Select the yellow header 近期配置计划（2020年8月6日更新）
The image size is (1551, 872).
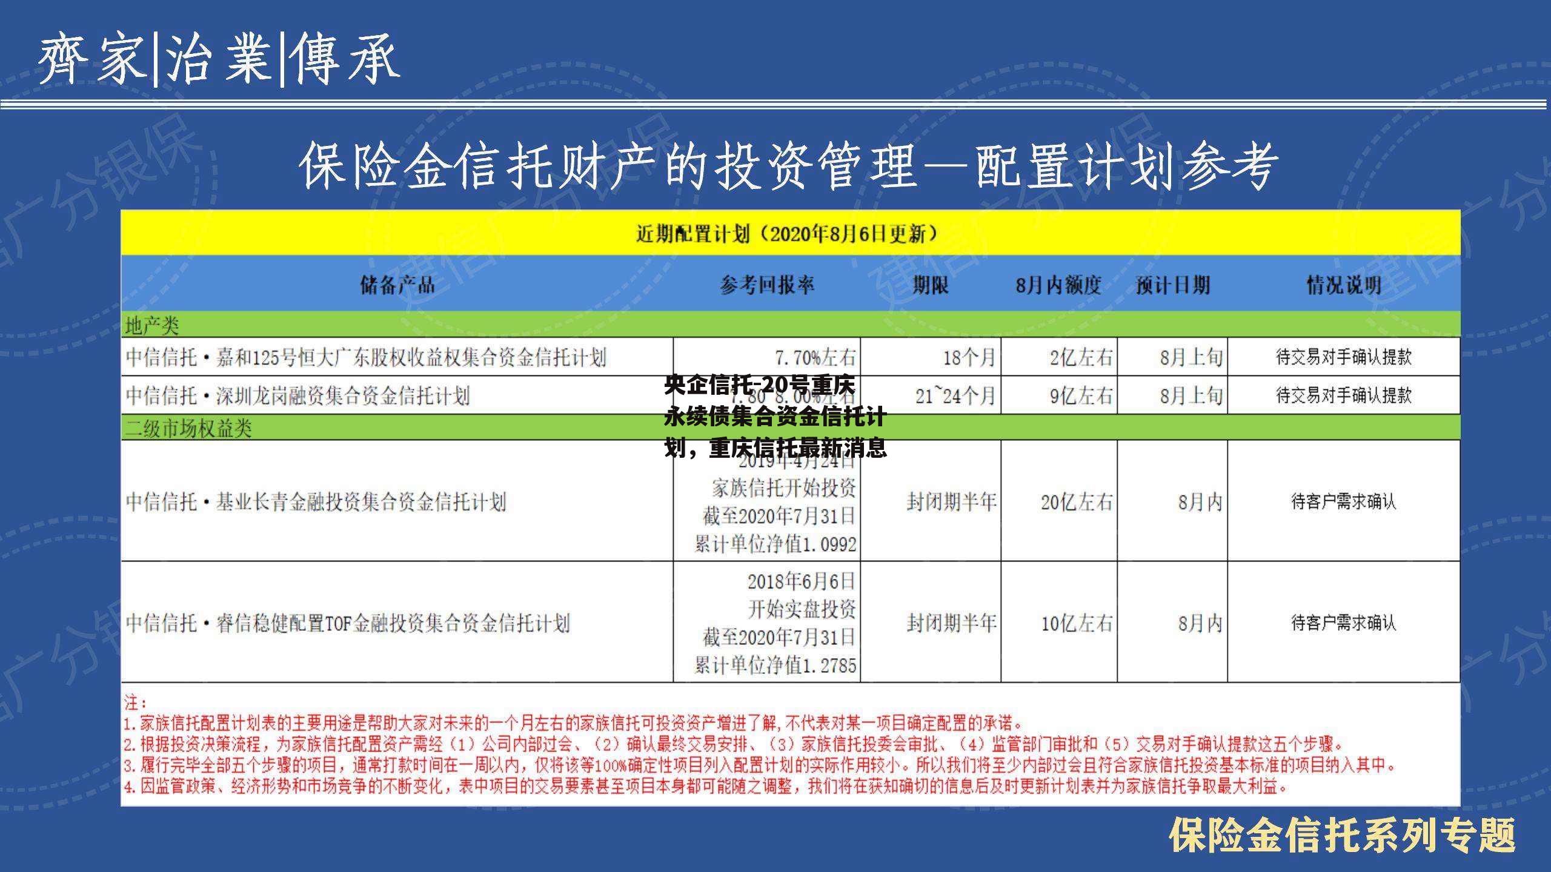point(790,233)
